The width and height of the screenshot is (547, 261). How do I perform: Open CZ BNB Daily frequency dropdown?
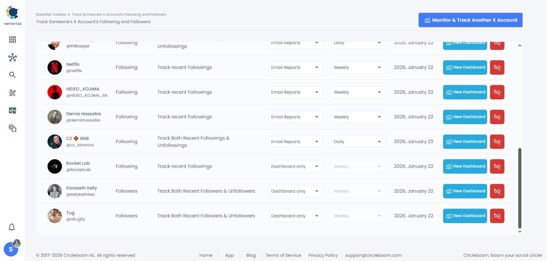(x=358, y=142)
